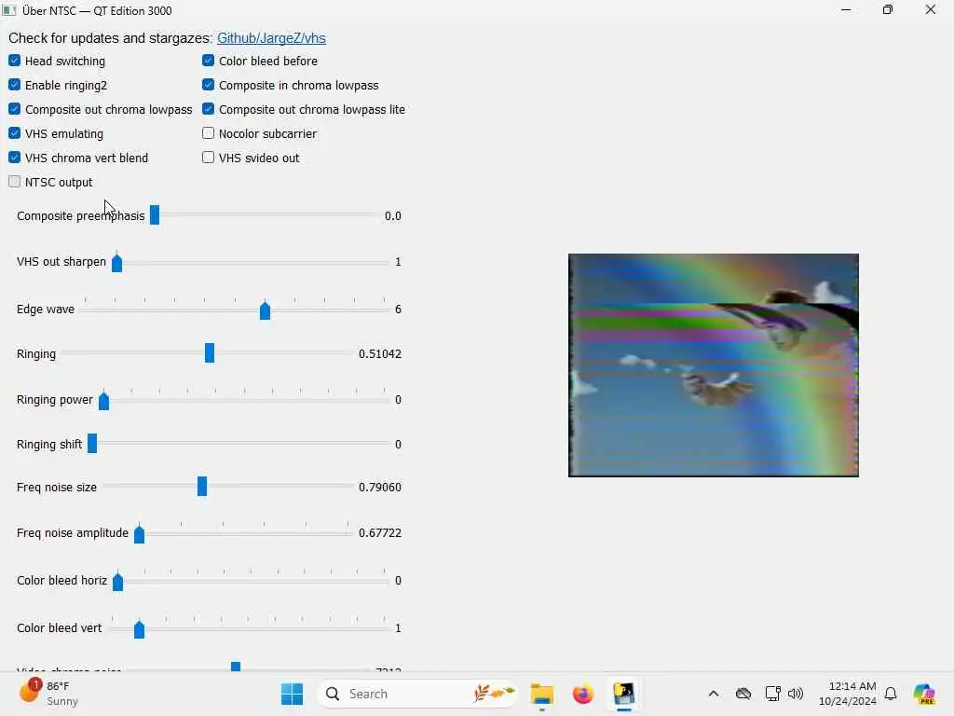
Task: Uncheck VHS chroma vert blend
Action: point(15,157)
